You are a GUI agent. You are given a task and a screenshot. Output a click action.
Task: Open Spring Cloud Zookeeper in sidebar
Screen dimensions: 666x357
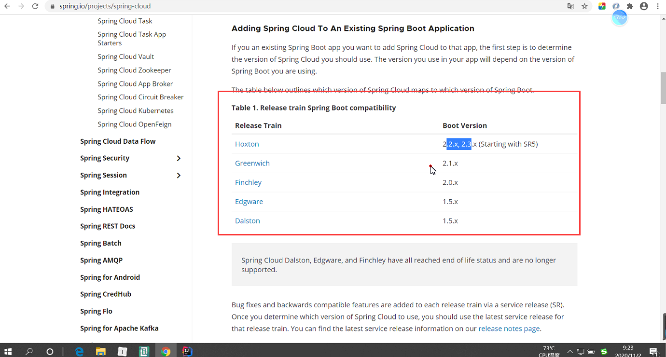tap(134, 70)
